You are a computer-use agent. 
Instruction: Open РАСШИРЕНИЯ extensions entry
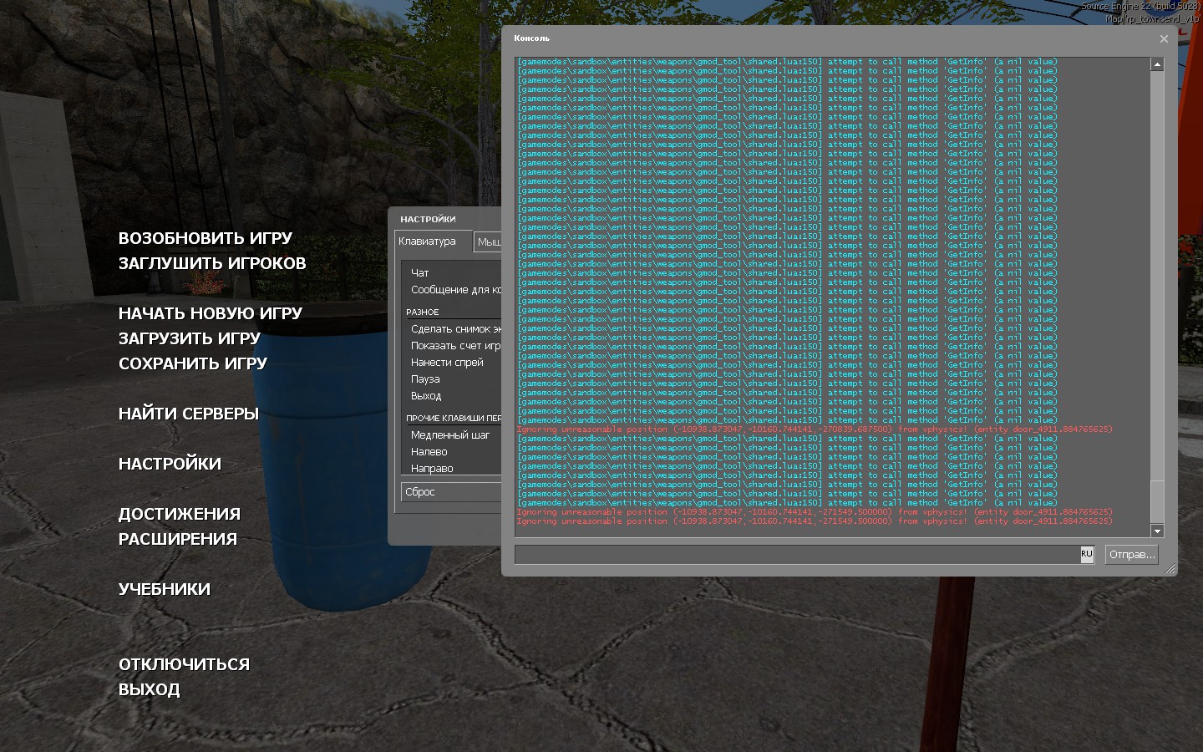click(178, 539)
